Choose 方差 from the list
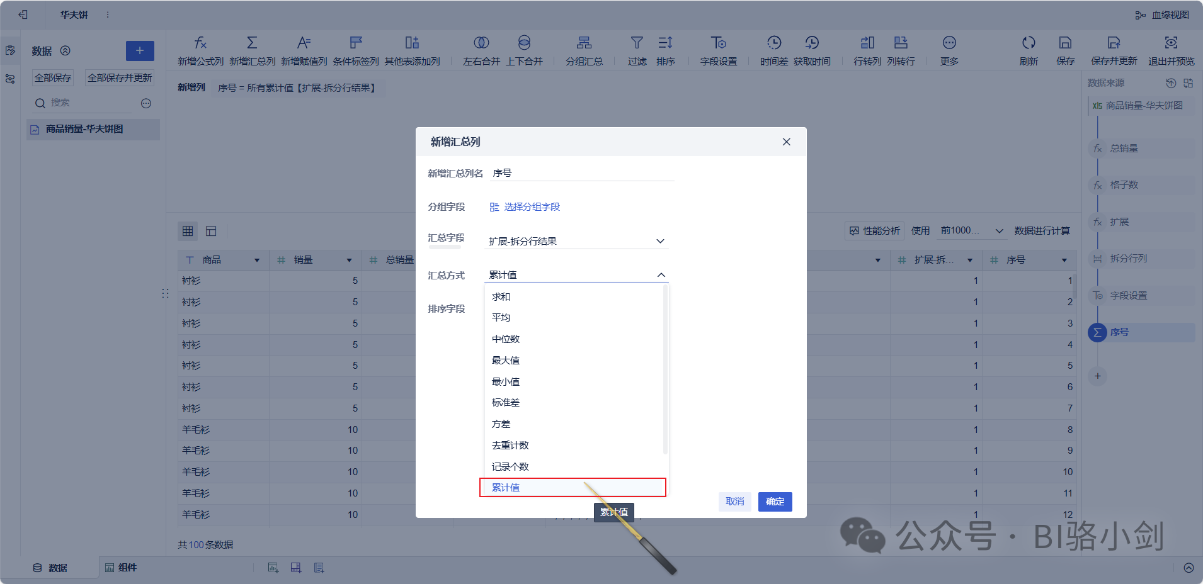The height and width of the screenshot is (584, 1203). click(574, 424)
